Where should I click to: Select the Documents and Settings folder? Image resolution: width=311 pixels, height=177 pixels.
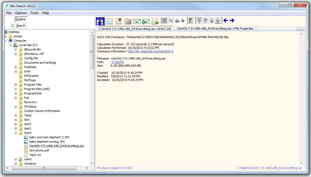40,63
